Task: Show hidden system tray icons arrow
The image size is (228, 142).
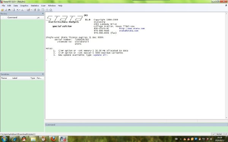Action: (x=180, y=139)
